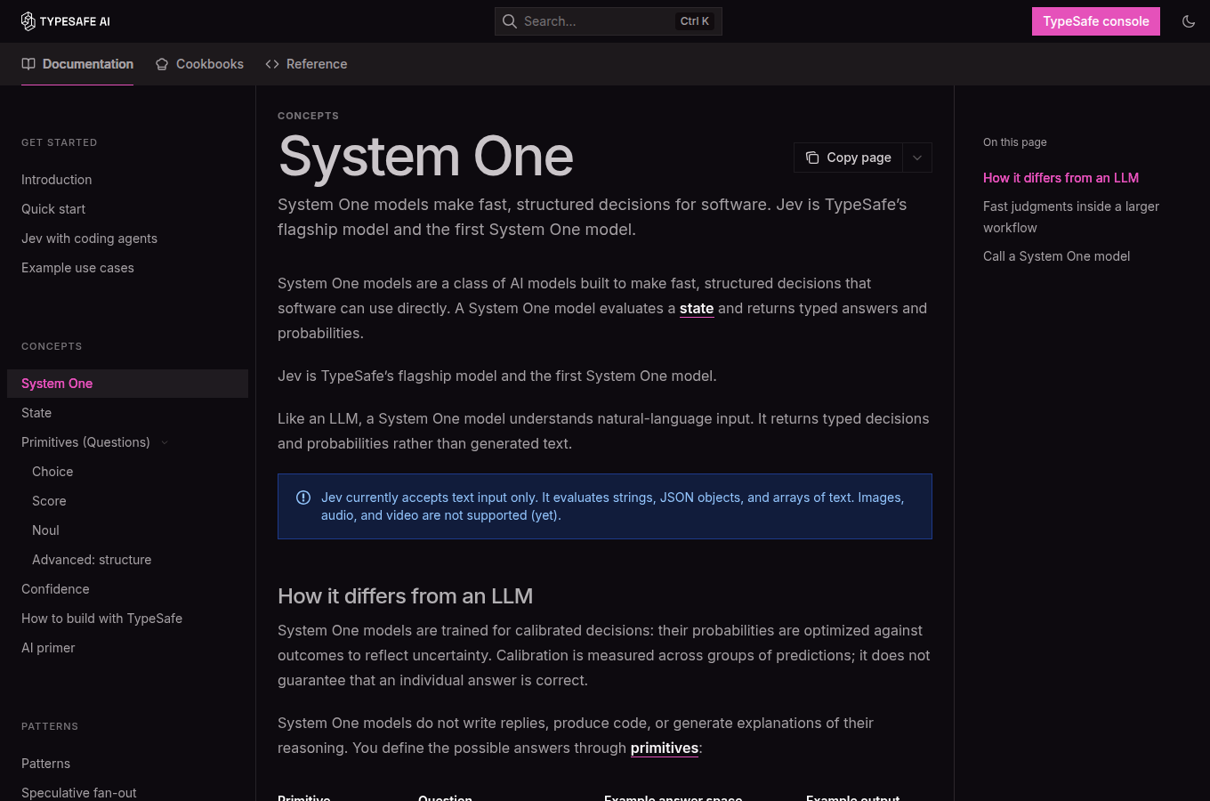
Task: Click the TypeSafe AI logo icon
Action: (x=28, y=21)
